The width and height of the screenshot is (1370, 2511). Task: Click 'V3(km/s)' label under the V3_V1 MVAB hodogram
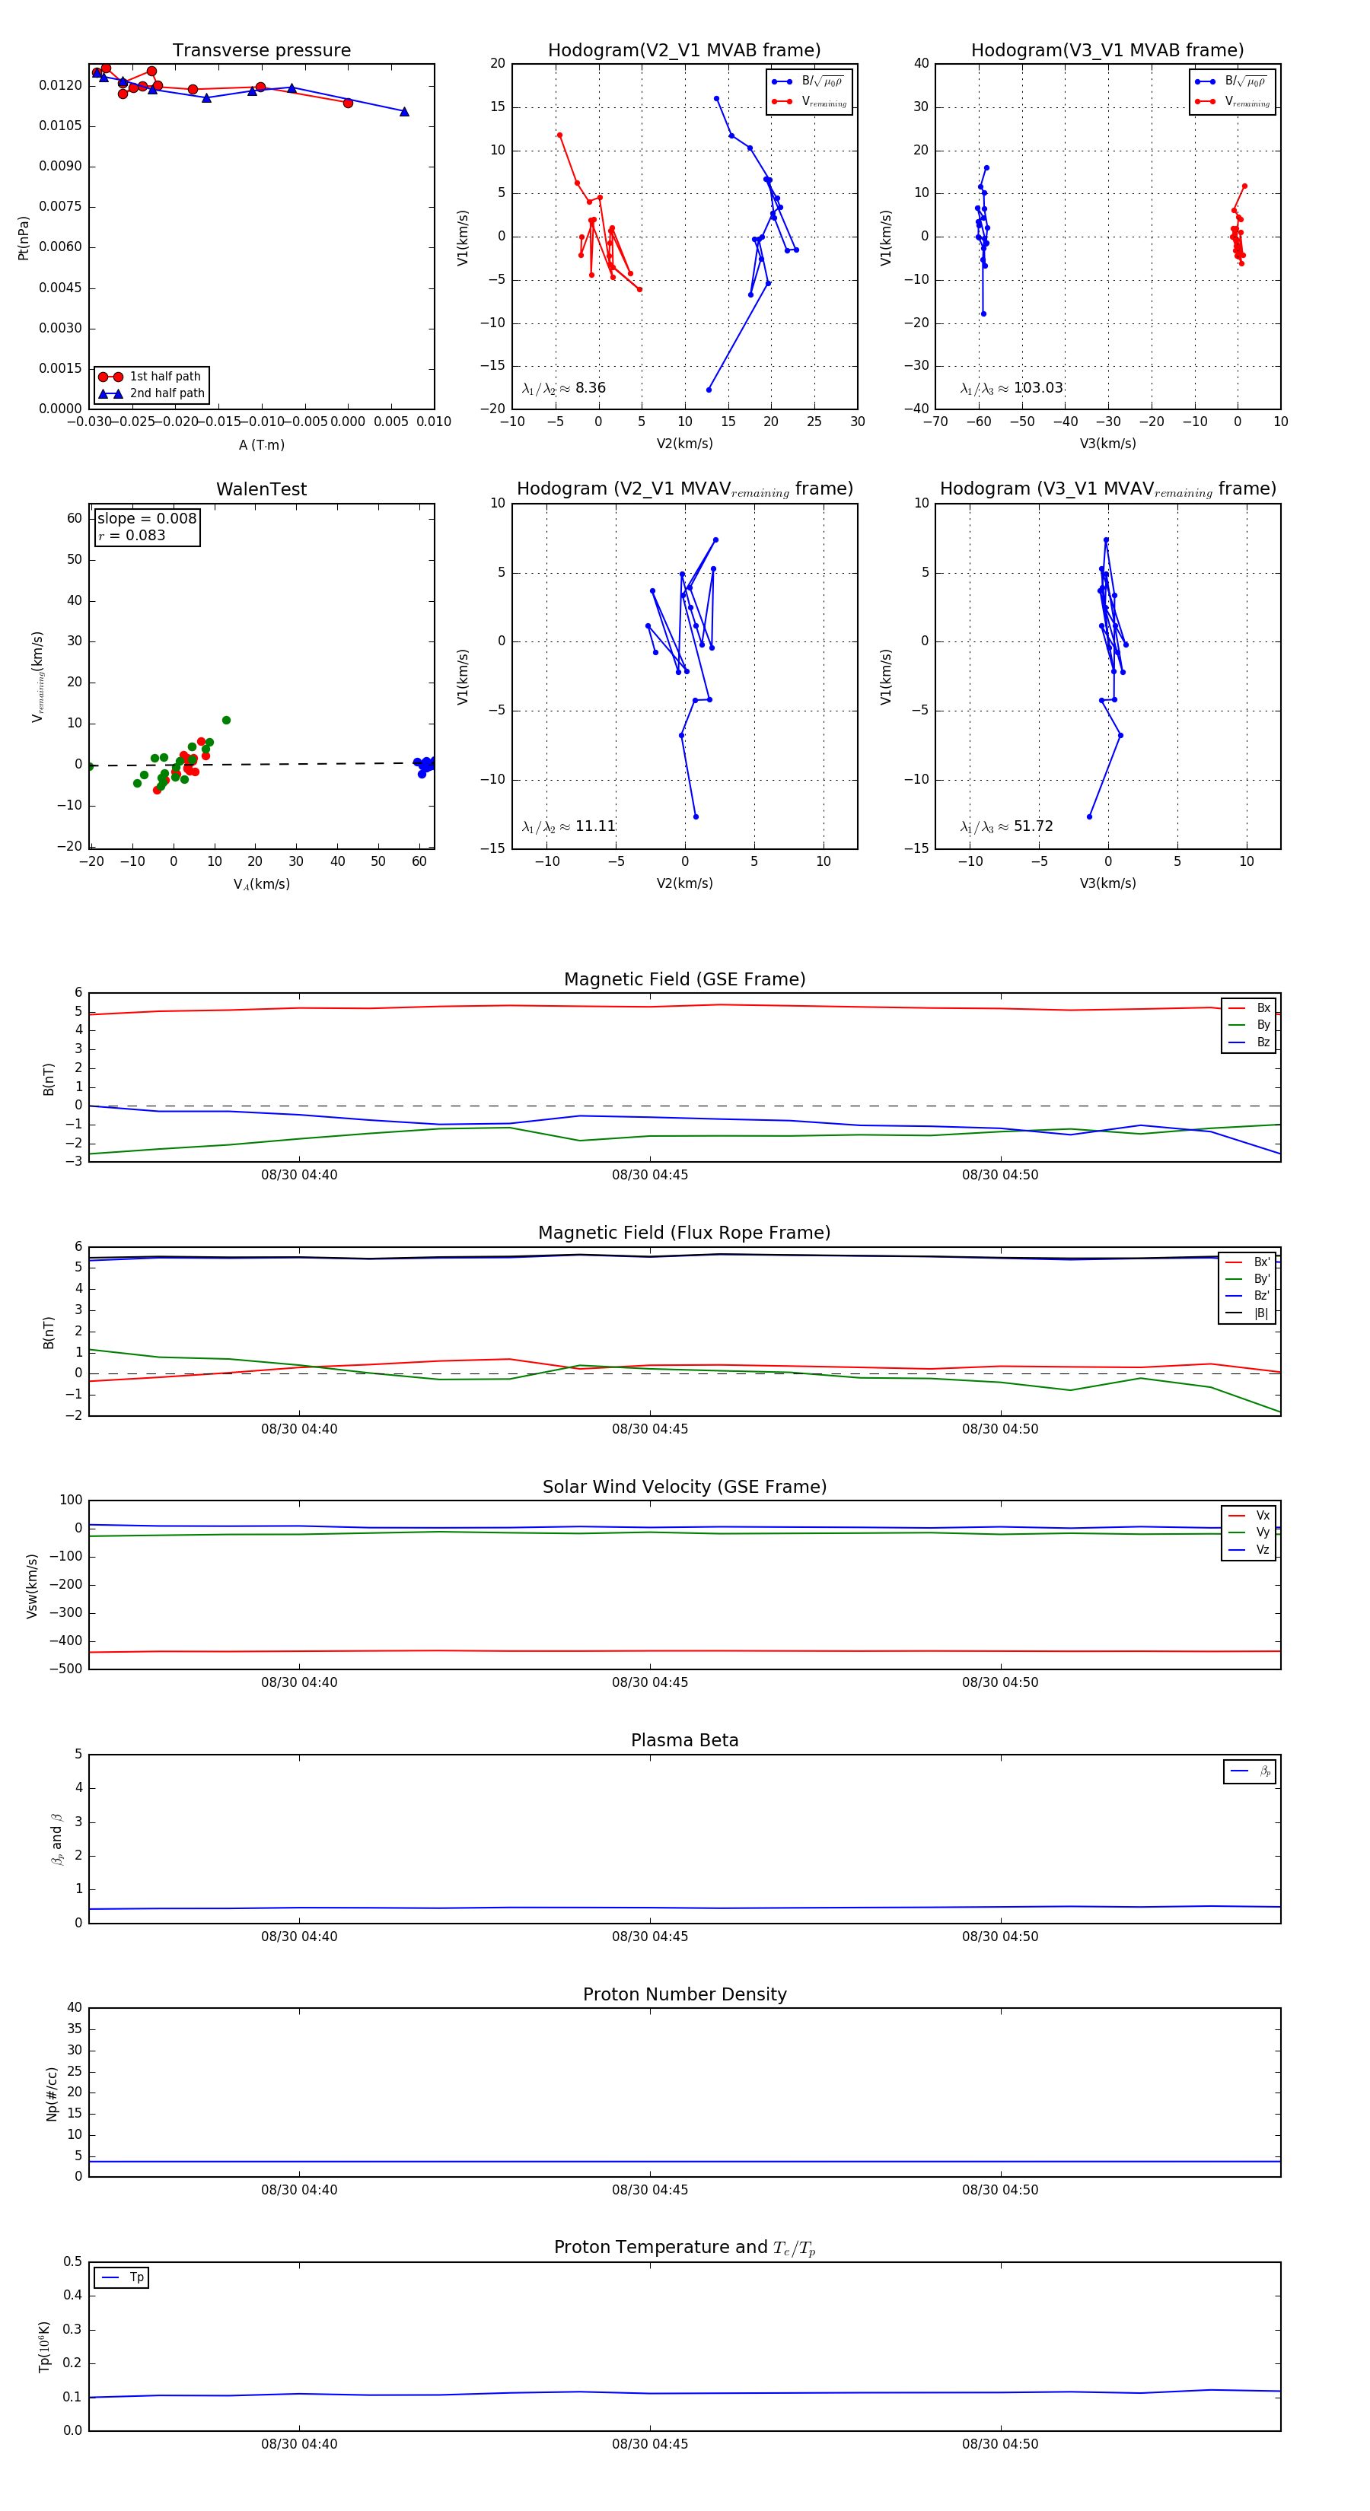(1107, 444)
